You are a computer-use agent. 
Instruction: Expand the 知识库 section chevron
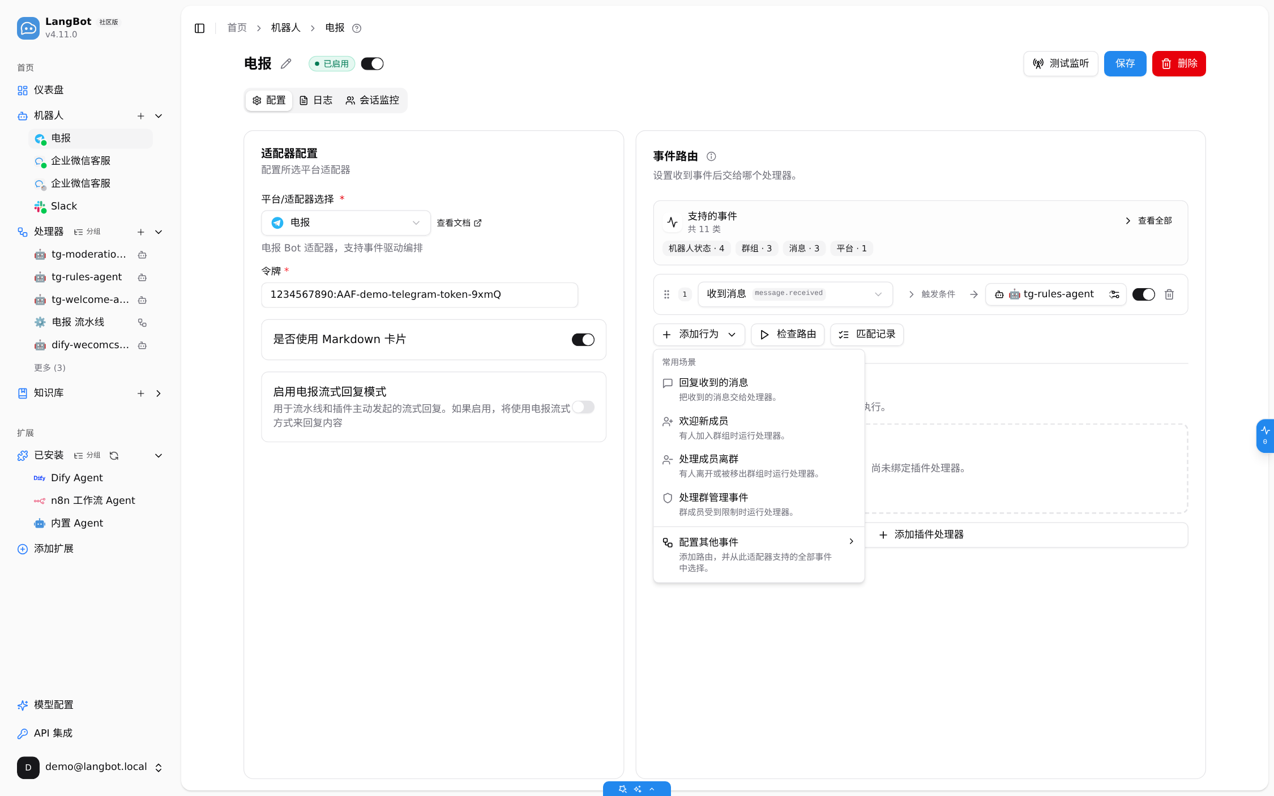pyautogui.click(x=159, y=393)
